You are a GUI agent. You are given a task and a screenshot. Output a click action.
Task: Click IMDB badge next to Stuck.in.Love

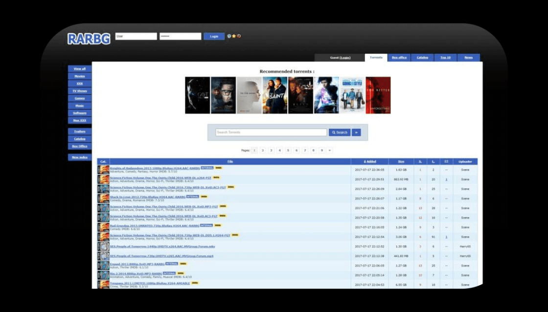(x=204, y=197)
